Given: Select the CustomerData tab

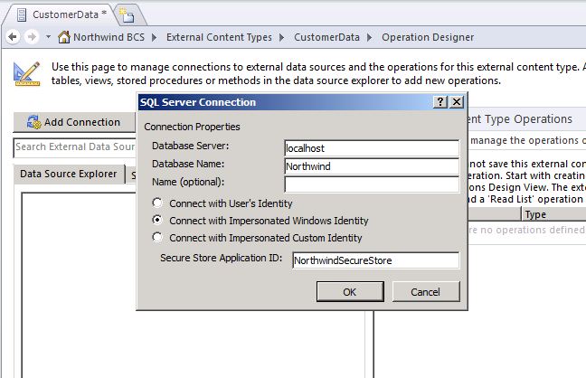Looking at the screenshot, I should click(61, 15).
